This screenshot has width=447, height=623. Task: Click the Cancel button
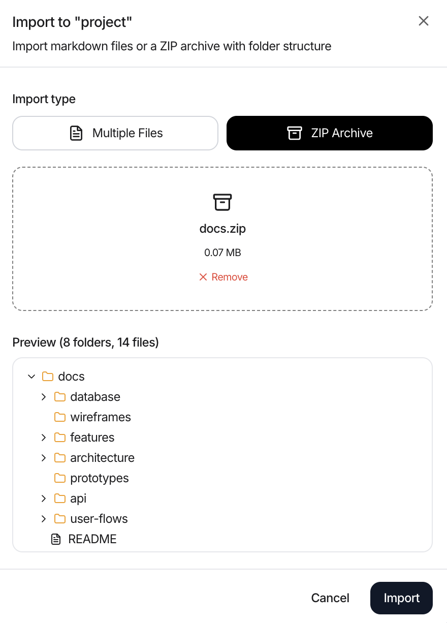[x=330, y=598]
